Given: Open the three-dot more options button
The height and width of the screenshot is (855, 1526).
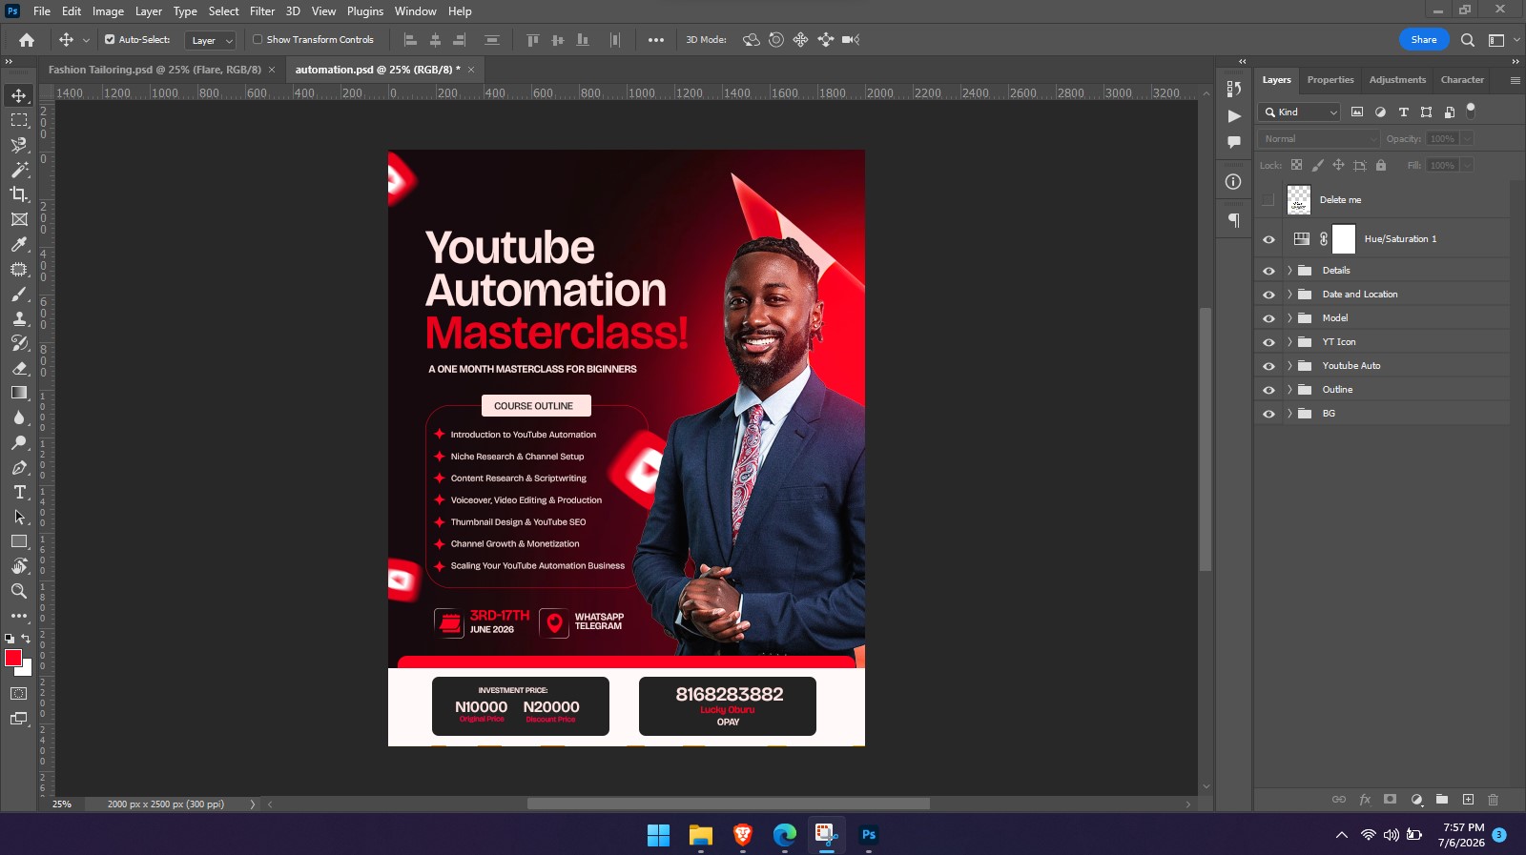Looking at the screenshot, I should tap(656, 40).
